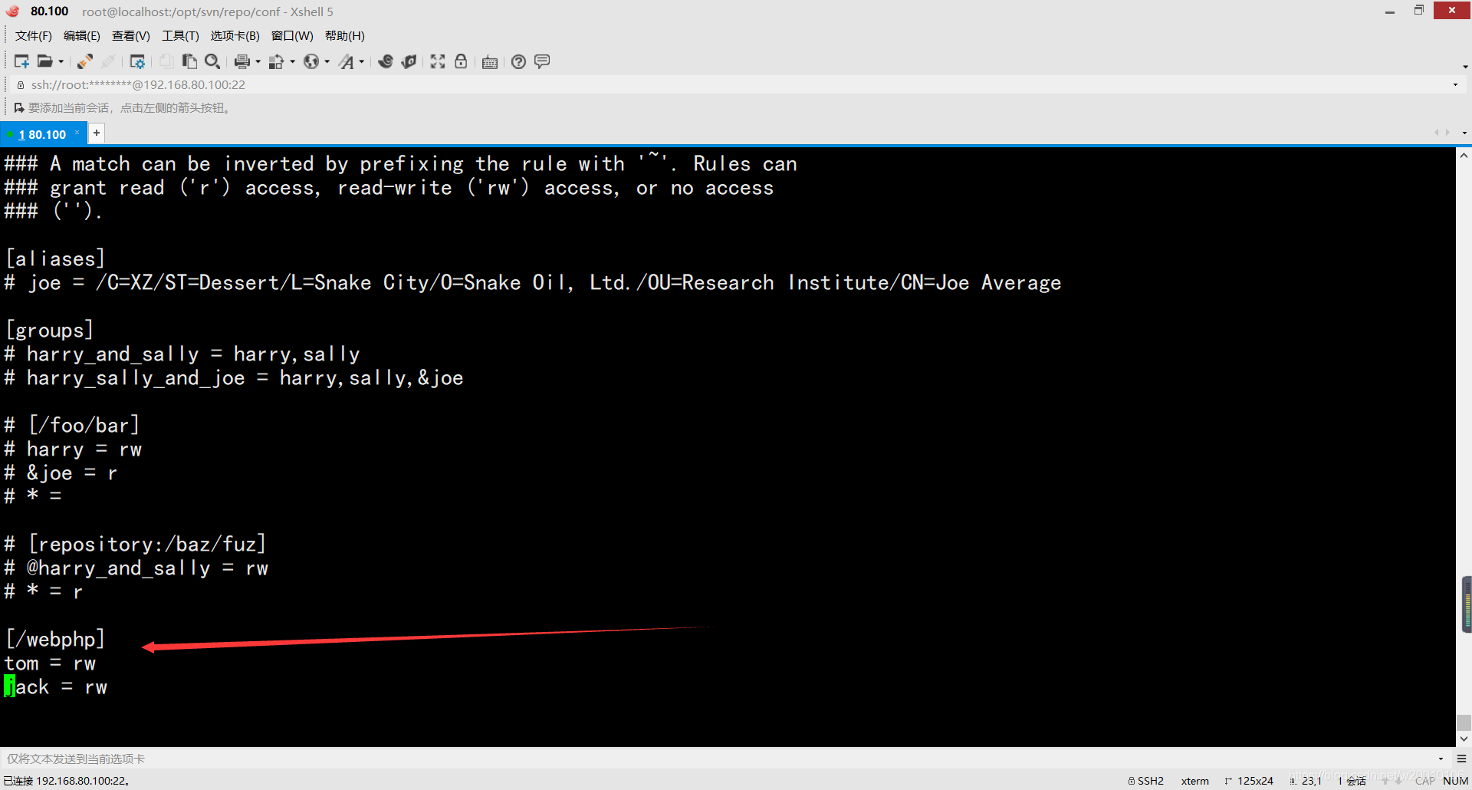Expand the Open Session dropdown arrow
Viewport: 1472px width, 790px height.
pos(61,62)
